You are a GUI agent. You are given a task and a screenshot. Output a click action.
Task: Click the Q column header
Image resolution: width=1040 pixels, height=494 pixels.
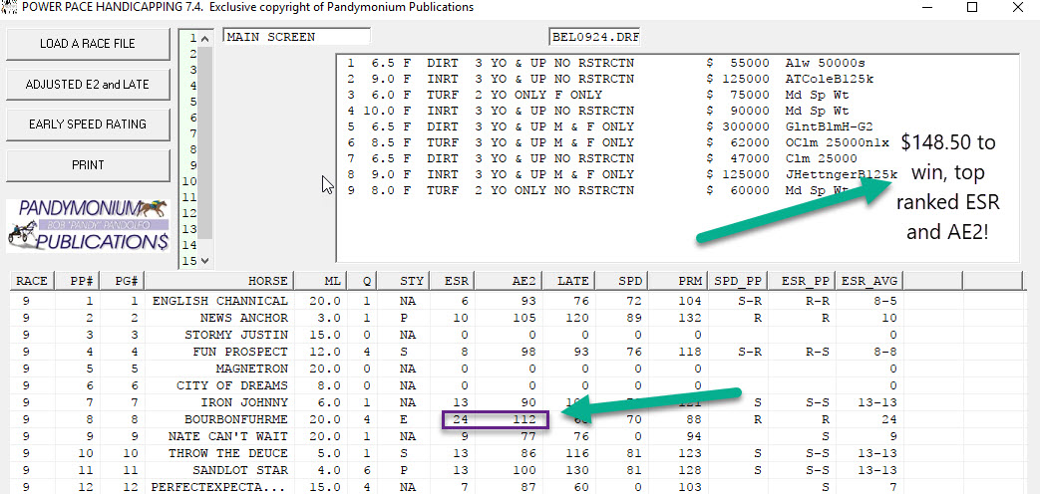[362, 281]
